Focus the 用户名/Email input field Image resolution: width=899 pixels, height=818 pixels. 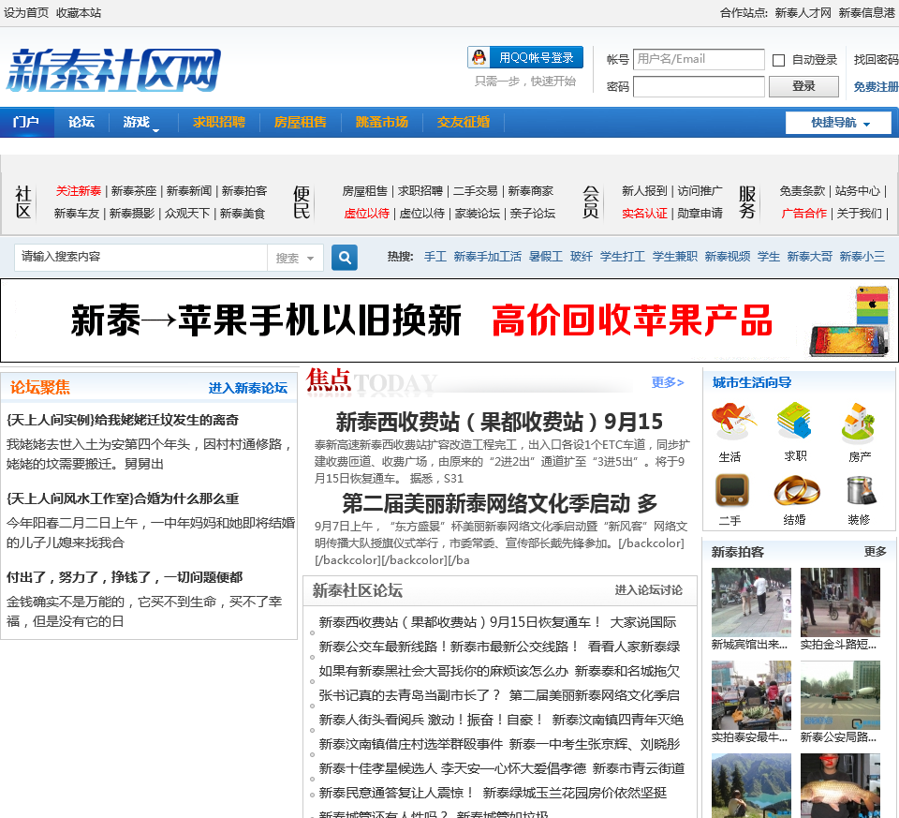click(699, 59)
